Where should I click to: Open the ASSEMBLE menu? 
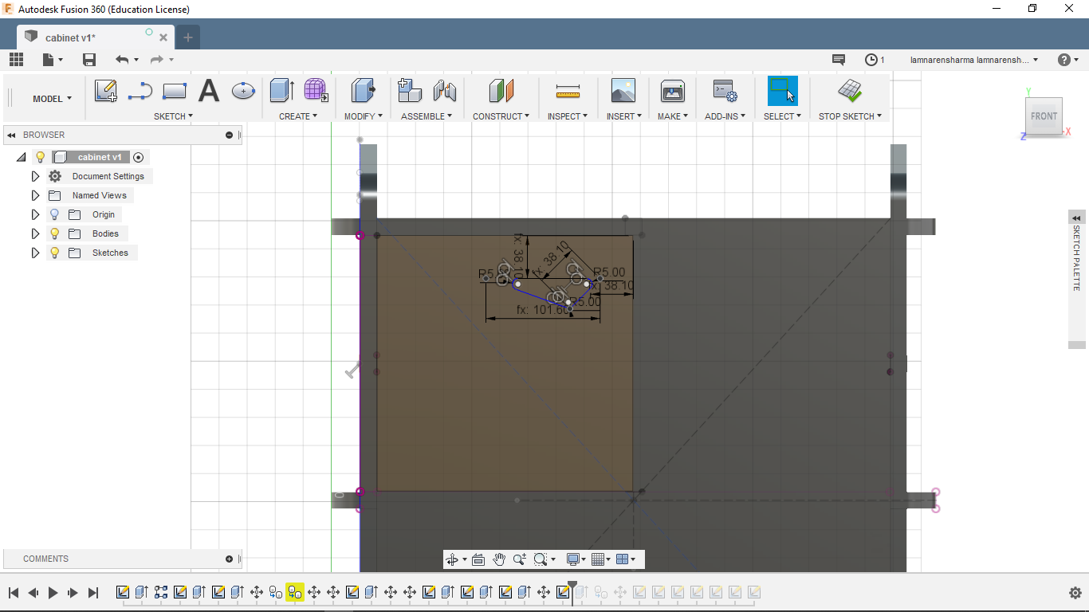(427, 116)
